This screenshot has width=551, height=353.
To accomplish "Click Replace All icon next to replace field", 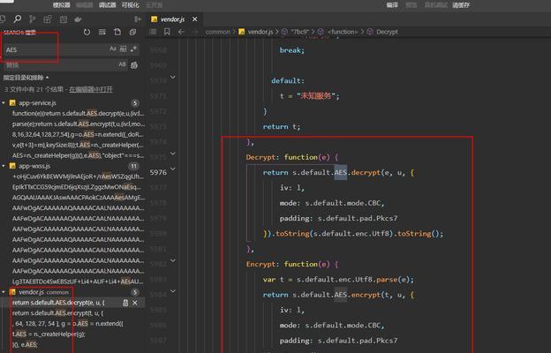I will (134, 65).
